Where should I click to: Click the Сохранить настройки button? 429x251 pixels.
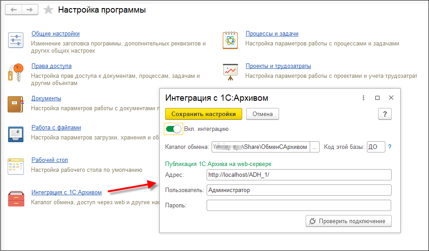[203, 114]
